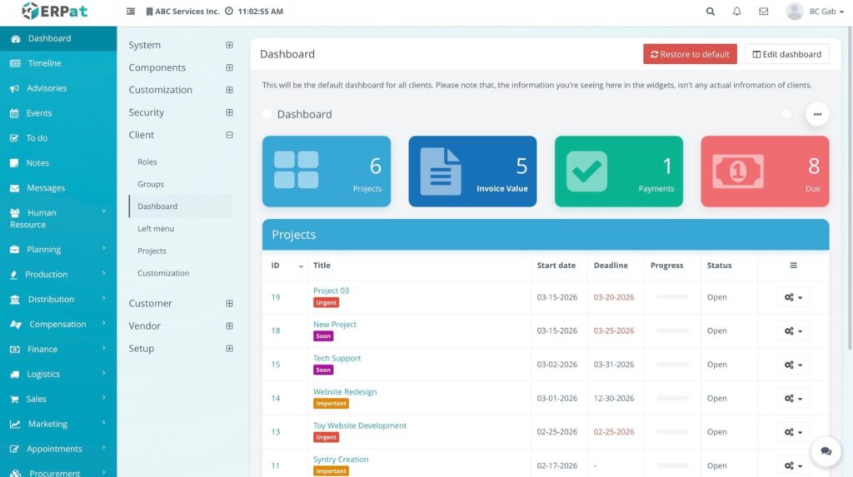Open the Left menu settings item

(x=156, y=229)
